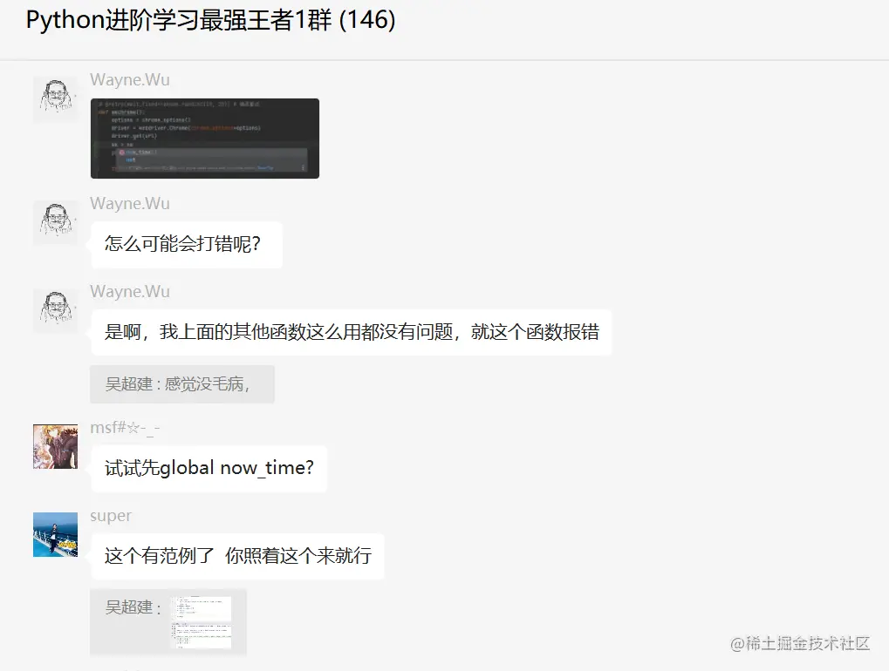Viewport: 889px width, 671px height.
Task: Click Wayne.Wu's avatar beside the code image
Action: [x=56, y=99]
